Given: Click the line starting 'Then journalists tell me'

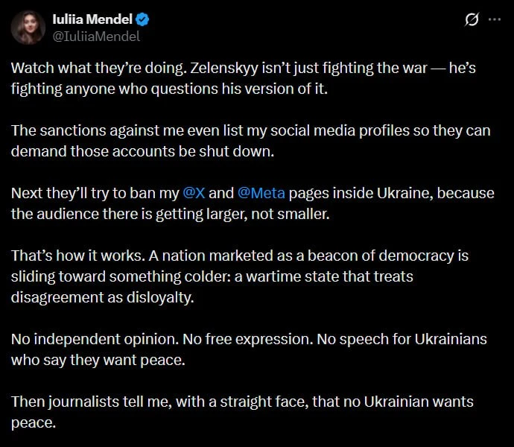Looking at the screenshot, I should coord(242,402).
